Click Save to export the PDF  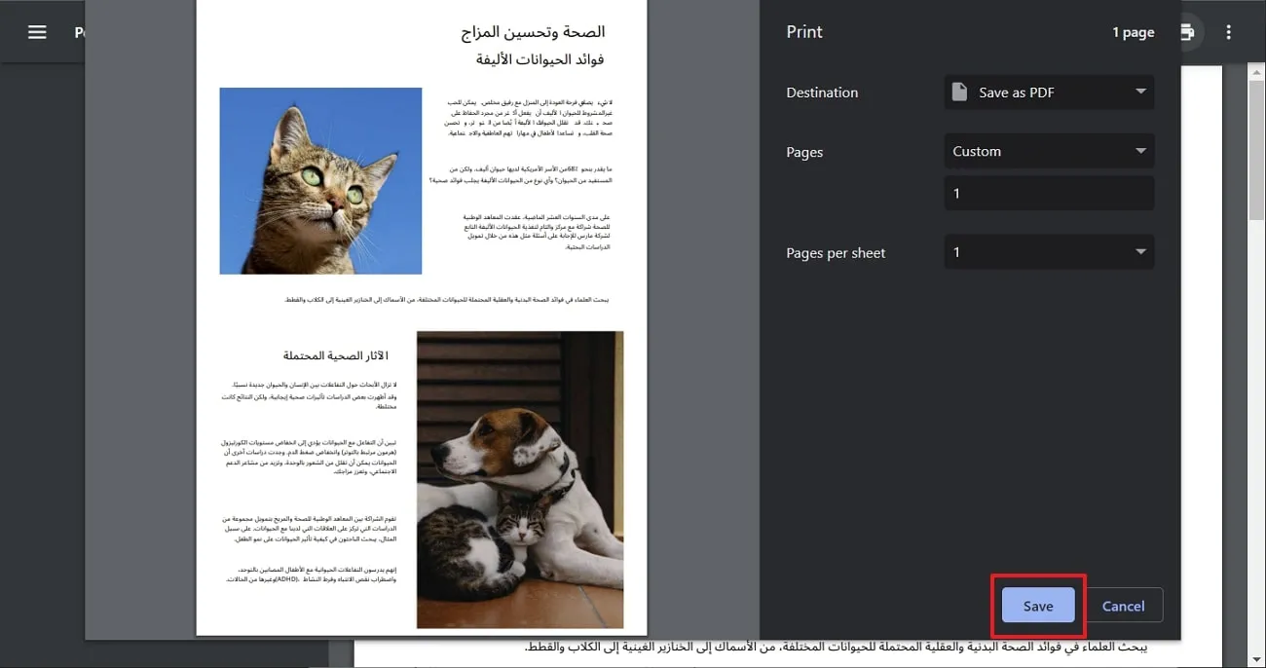coord(1036,605)
